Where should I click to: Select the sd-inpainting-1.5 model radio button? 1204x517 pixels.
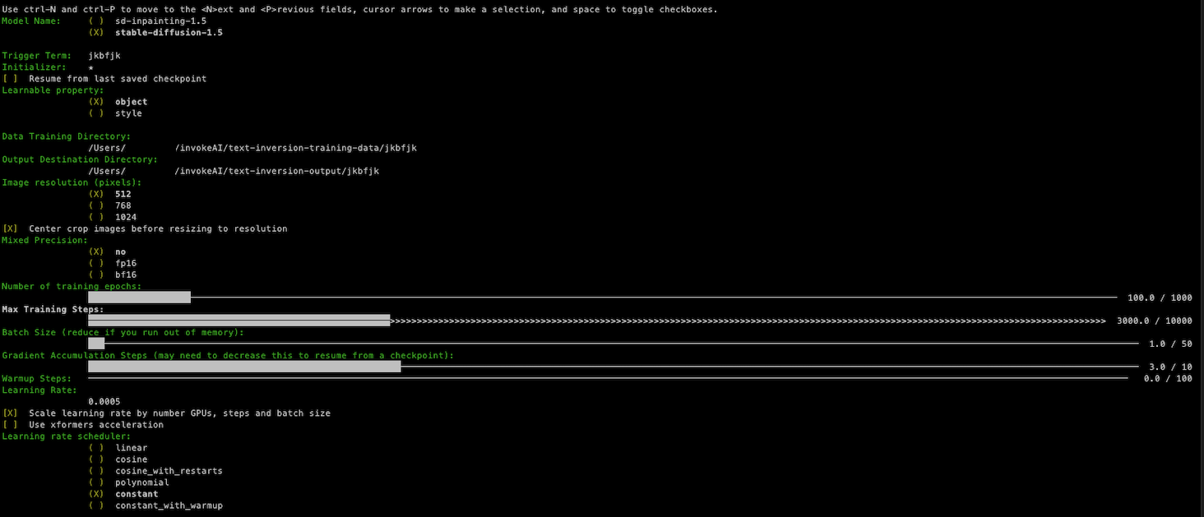(x=96, y=21)
